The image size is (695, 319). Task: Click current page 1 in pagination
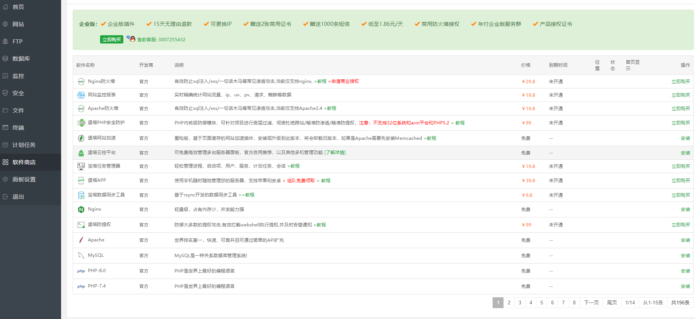pos(498,303)
